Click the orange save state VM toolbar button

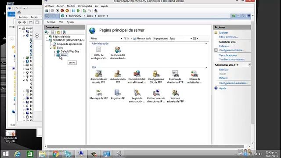click(67, 11)
